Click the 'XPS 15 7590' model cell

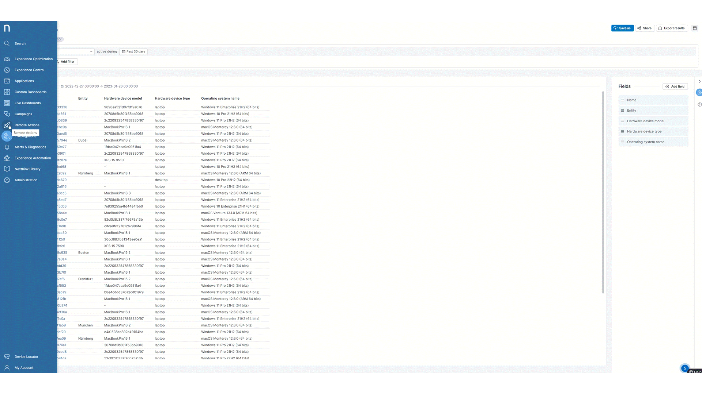114,246
